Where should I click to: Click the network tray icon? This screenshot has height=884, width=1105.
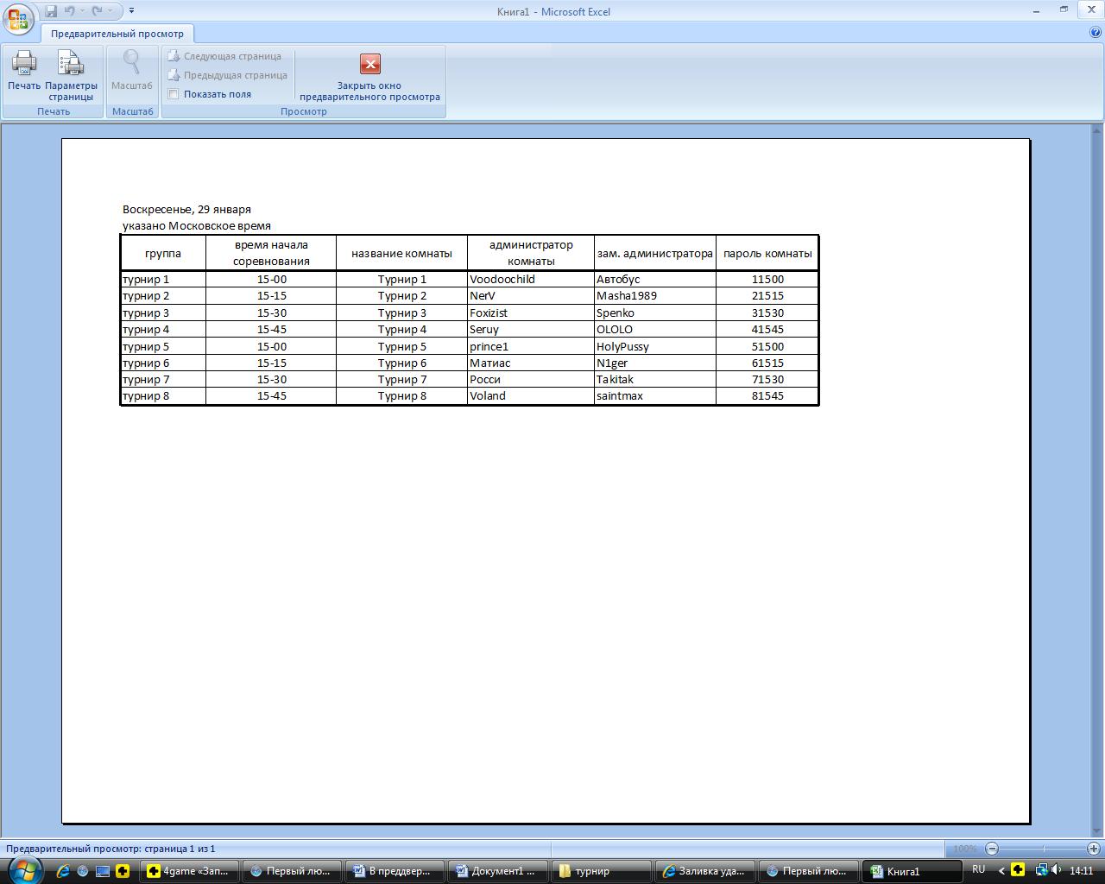point(1041,870)
